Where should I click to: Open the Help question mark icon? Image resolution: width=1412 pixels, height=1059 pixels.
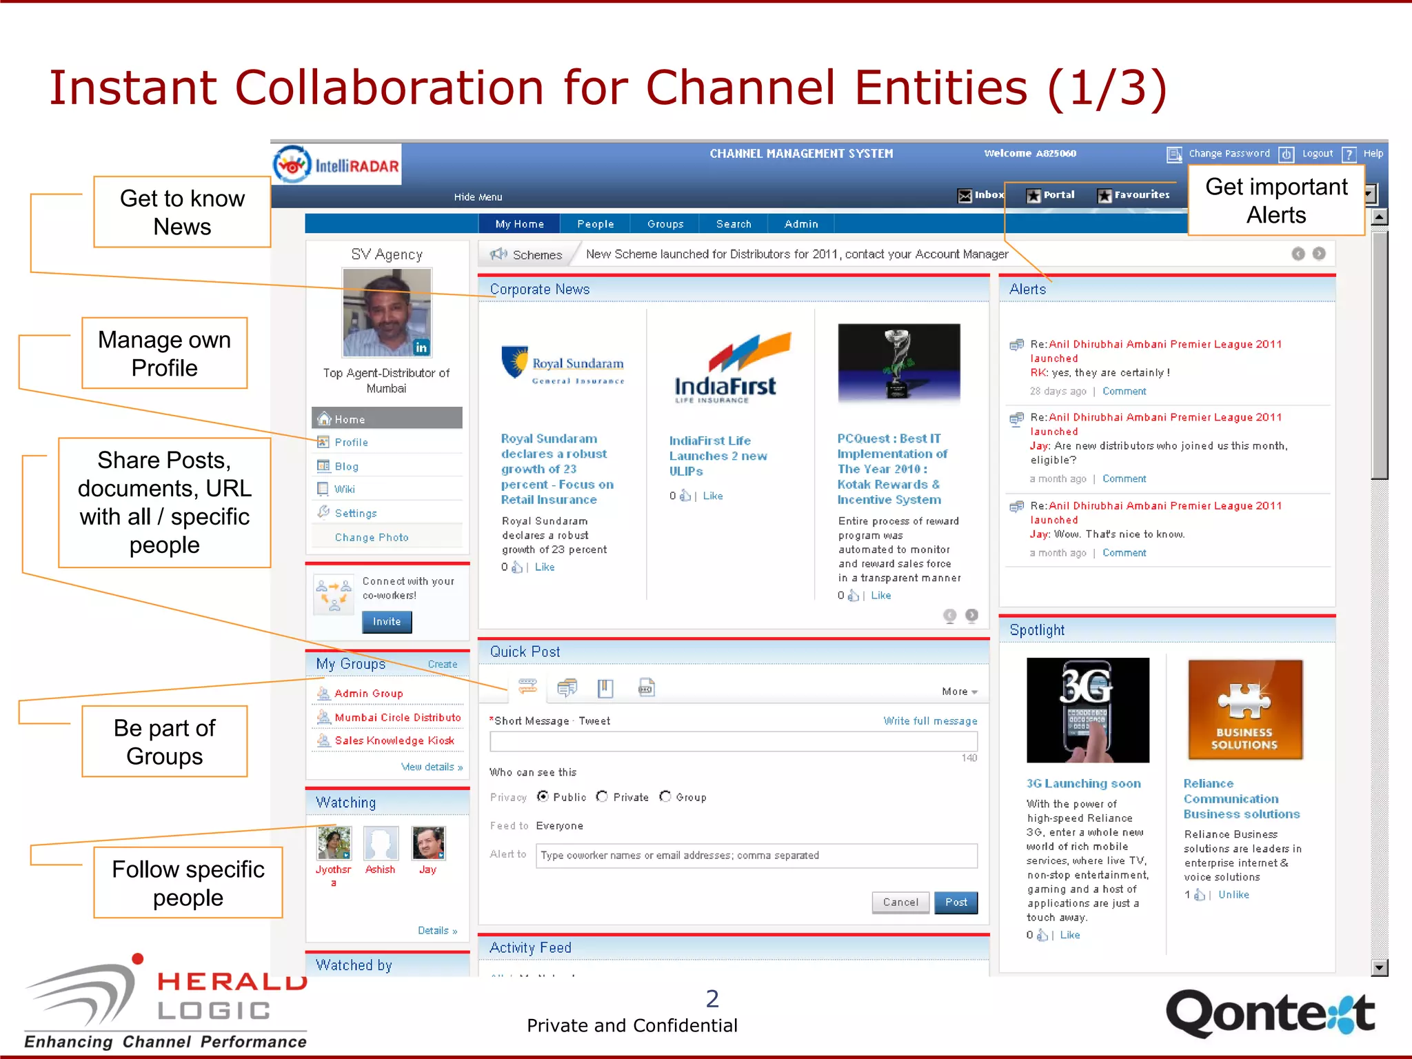[x=1349, y=154]
